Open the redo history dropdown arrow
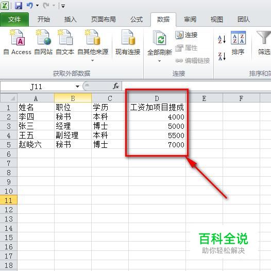Image resolution: width=271 pixels, height=271 pixels. pyautogui.click(x=54, y=6)
